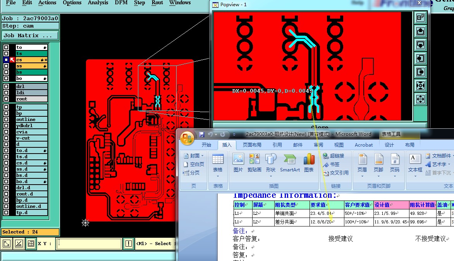The width and height of the screenshot is (454, 261).
Task: Insert SmartArt graphic
Action: tap(290, 163)
